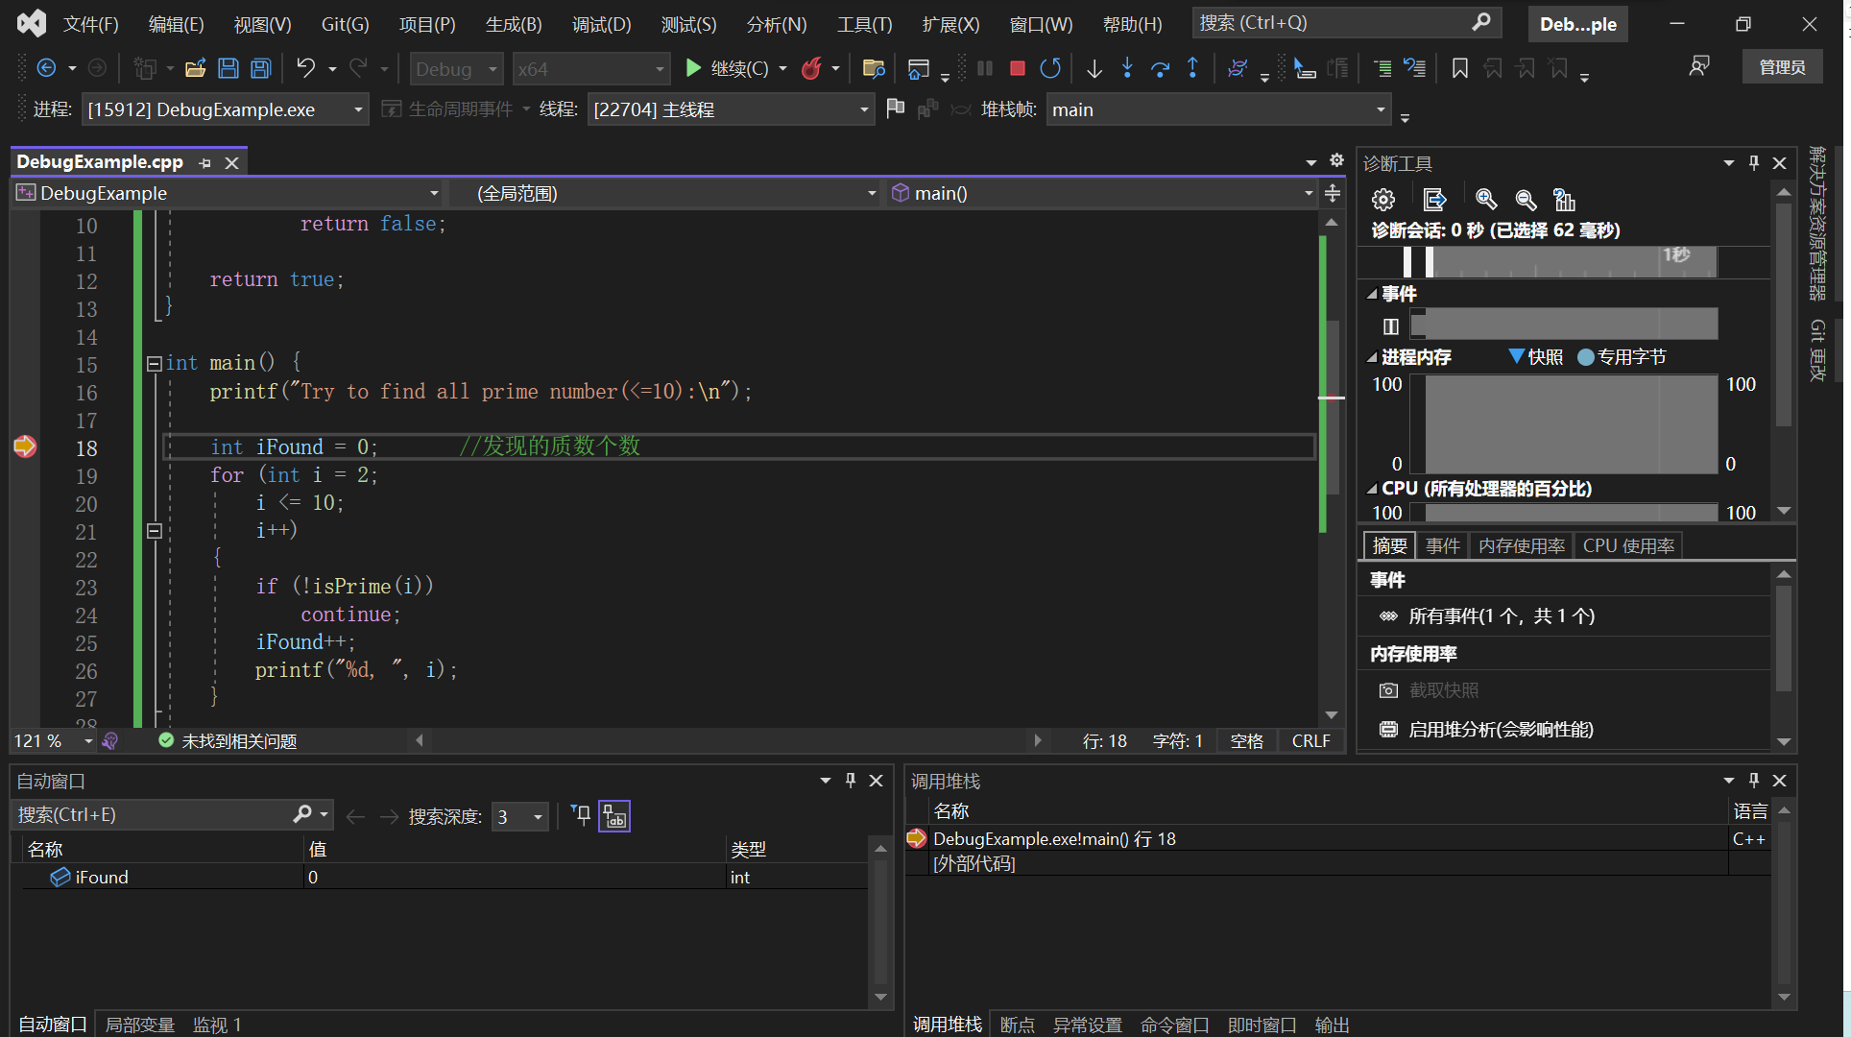Open diagnostic tools settings gear icon
The height and width of the screenshot is (1037, 1851).
1382,200
